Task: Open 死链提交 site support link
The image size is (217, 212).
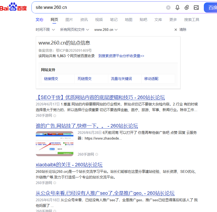Action: (84, 79)
